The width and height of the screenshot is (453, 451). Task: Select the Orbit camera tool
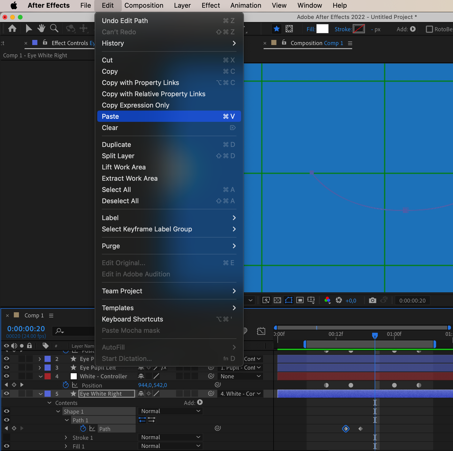70,28
